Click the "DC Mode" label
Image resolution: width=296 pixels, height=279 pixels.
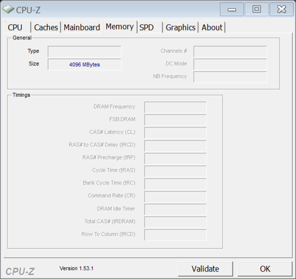[176, 64]
